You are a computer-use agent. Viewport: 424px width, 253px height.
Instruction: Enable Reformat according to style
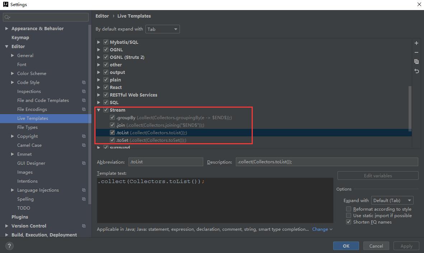(x=349, y=209)
